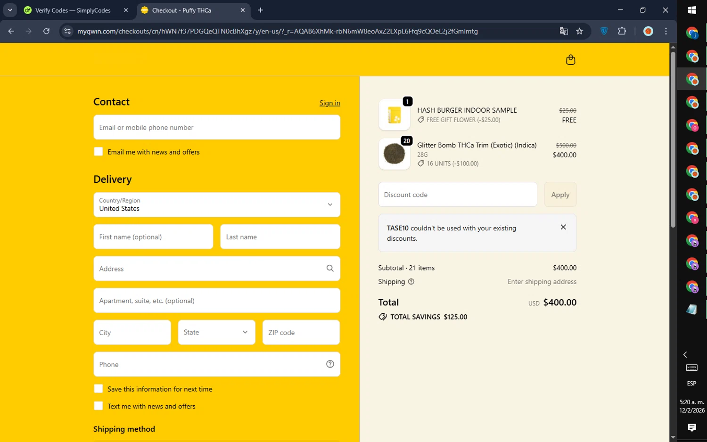
Task: Click the Enter shipping address text
Action: pos(542,282)
